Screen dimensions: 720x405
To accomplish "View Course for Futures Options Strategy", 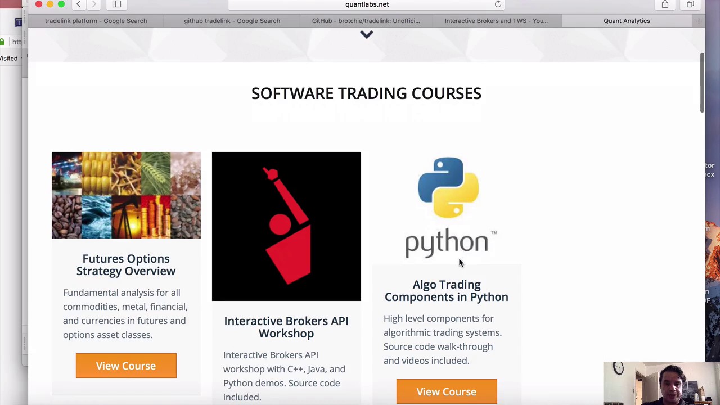I will [x=126, y=366].
